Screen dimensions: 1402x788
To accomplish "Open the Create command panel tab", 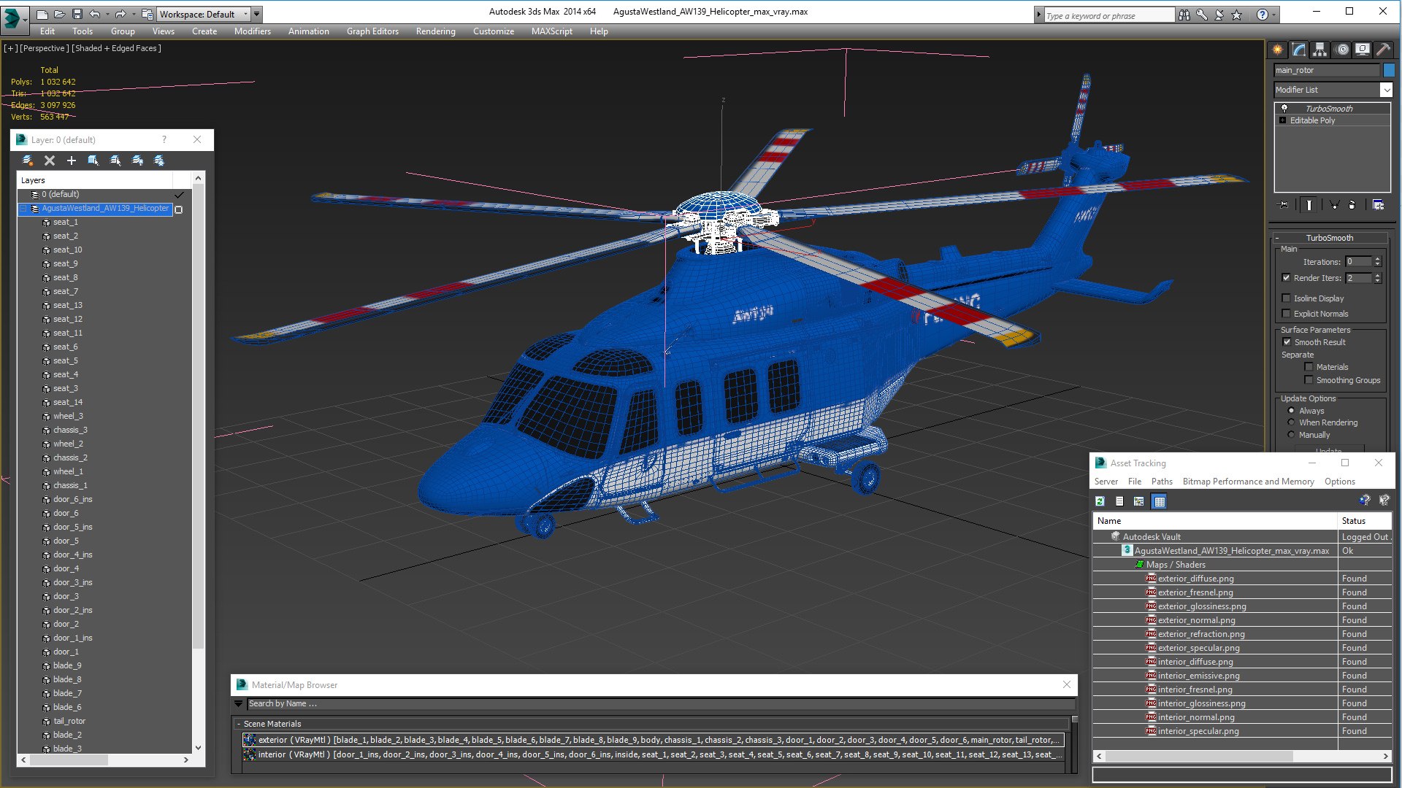I will 1277,50.
